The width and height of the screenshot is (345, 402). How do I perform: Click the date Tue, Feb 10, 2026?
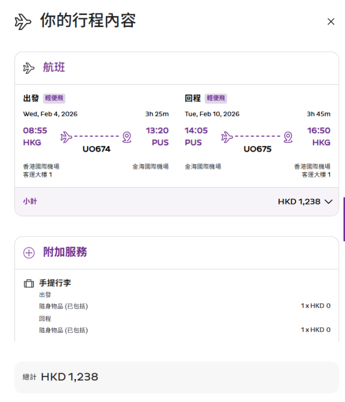pos(212,114)
